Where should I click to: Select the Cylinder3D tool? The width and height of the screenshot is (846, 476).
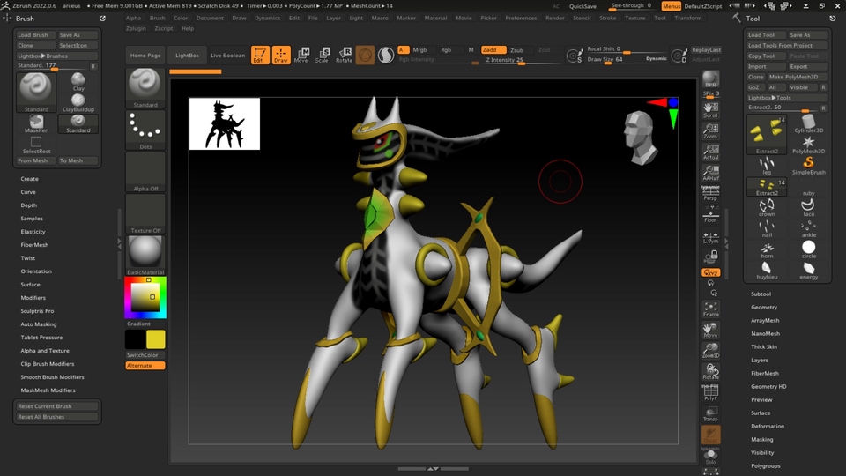coord(808,123)
